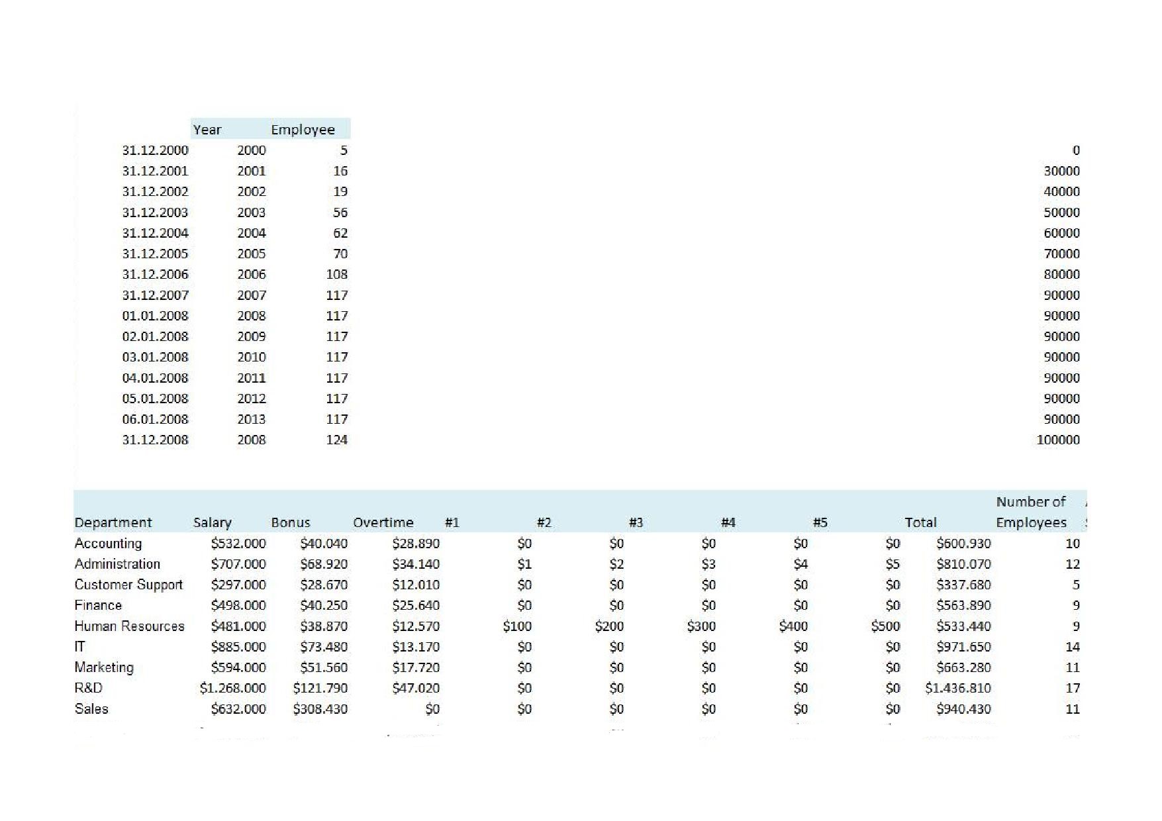Click the Number of Employees header
1162x821 pixels.
pos(1031,512)
